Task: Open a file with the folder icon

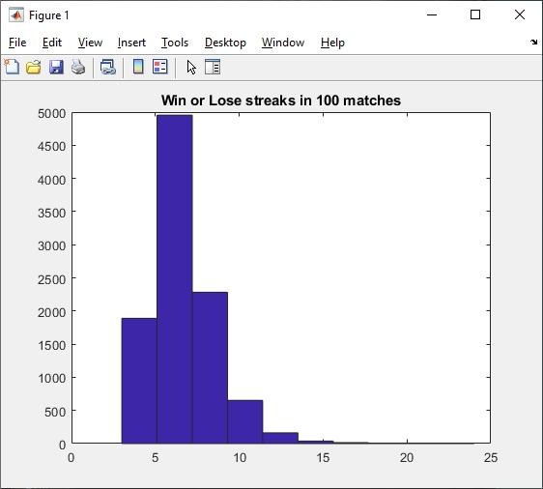Action: tap(34, 67)
